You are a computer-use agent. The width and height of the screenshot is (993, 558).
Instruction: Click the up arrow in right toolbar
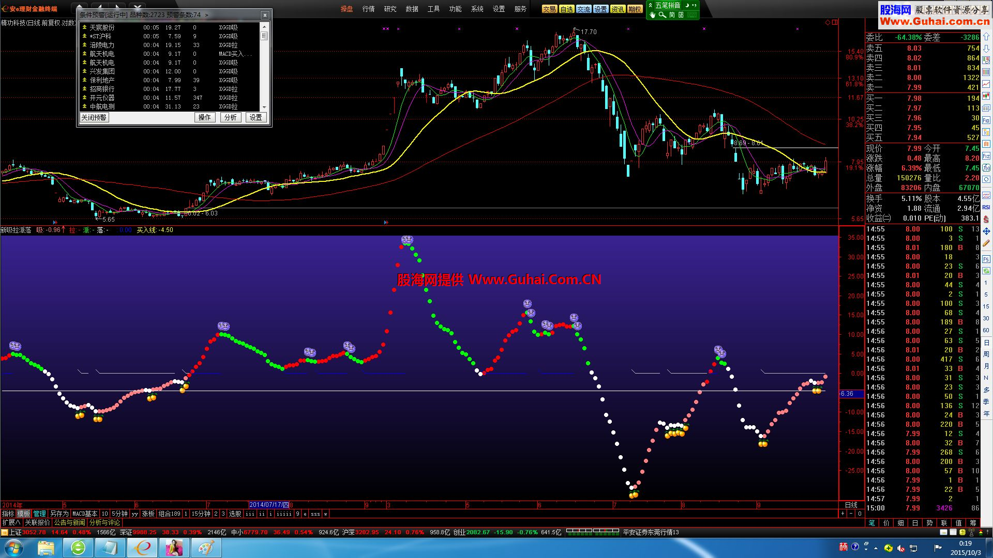pos(986,37)
